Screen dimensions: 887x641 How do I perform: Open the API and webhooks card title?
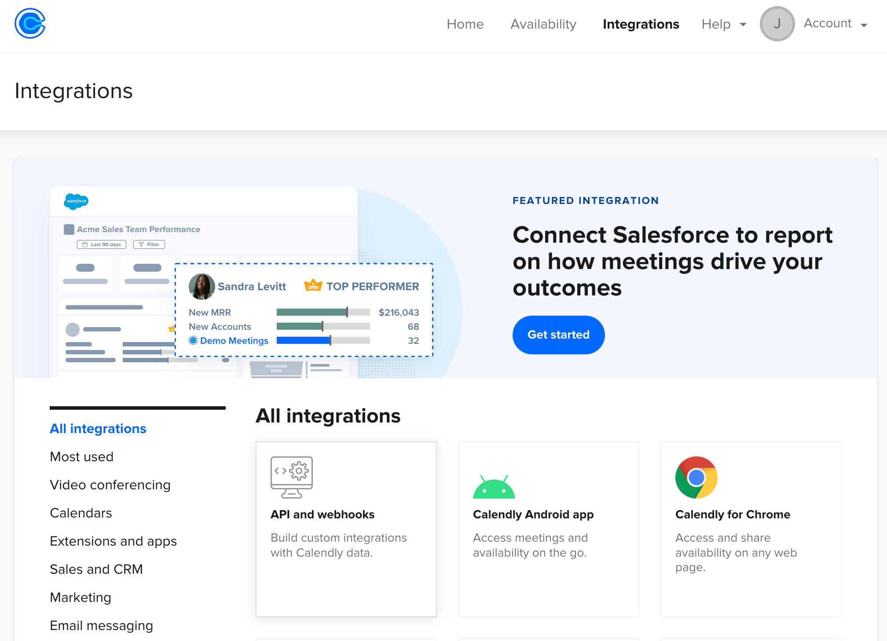point(322,514)
